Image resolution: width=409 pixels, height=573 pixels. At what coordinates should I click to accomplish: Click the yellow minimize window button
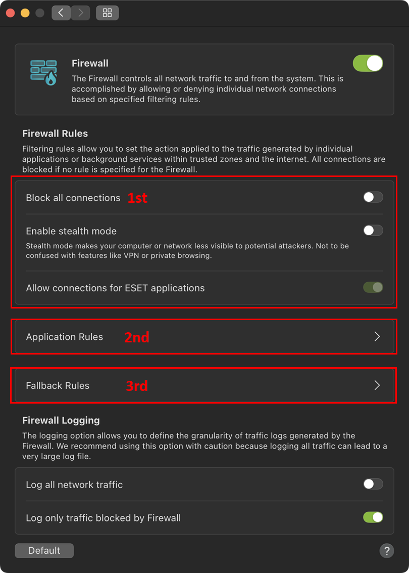[x=25, y=13]
